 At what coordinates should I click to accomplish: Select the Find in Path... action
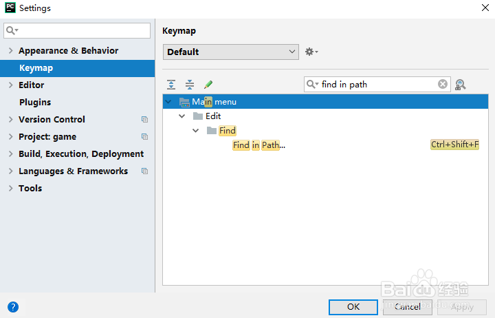click(x=259, y=145)
